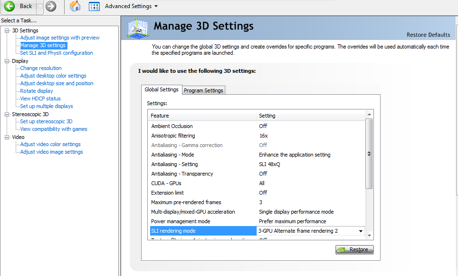Open Adjust desktop color settings

pos(53,76)
